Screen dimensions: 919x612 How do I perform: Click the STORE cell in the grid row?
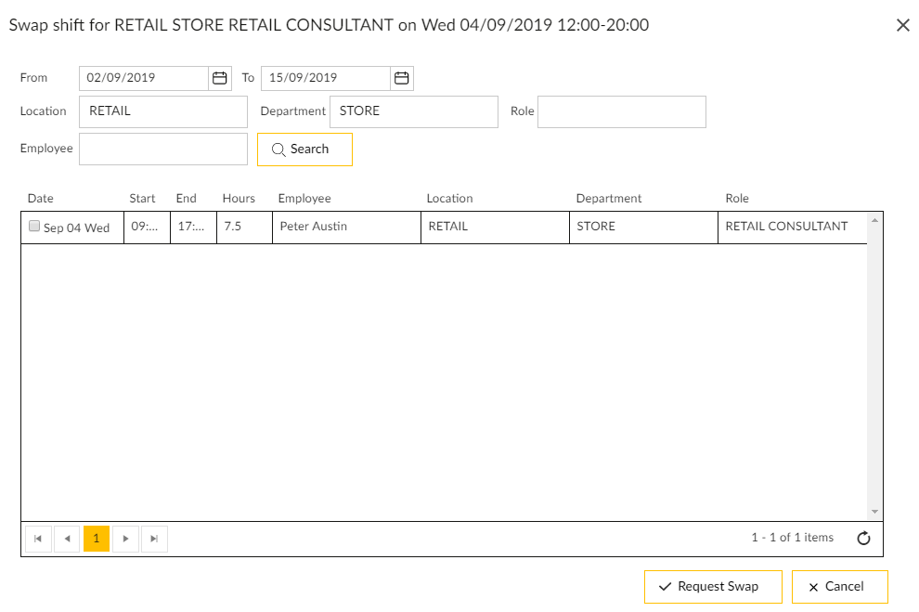point(643,227)
